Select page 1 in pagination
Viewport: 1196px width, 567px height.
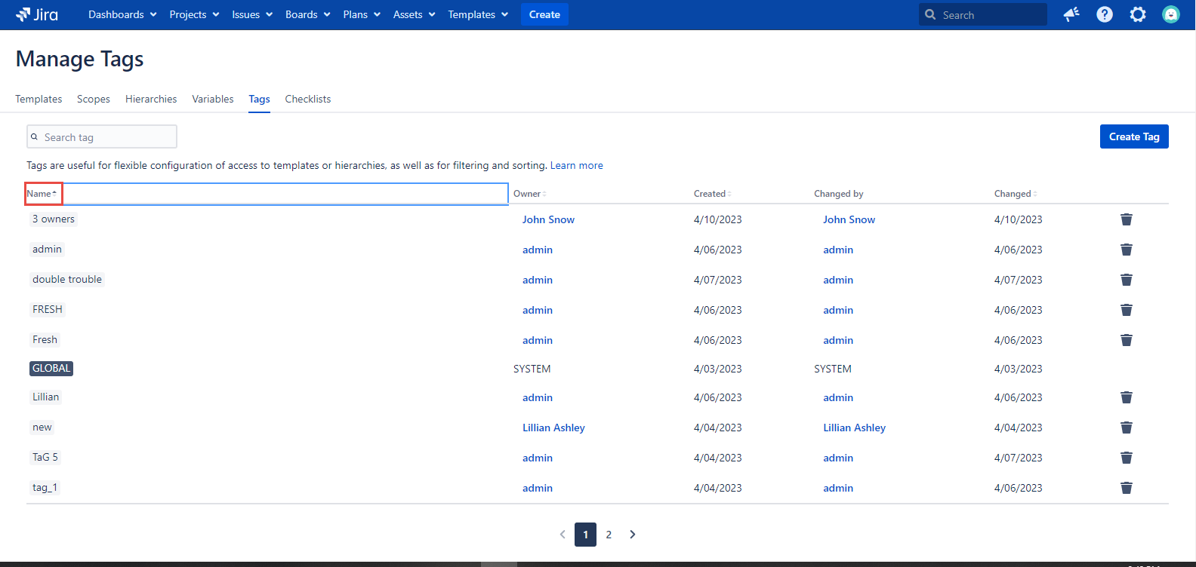[x=585, y=535]
